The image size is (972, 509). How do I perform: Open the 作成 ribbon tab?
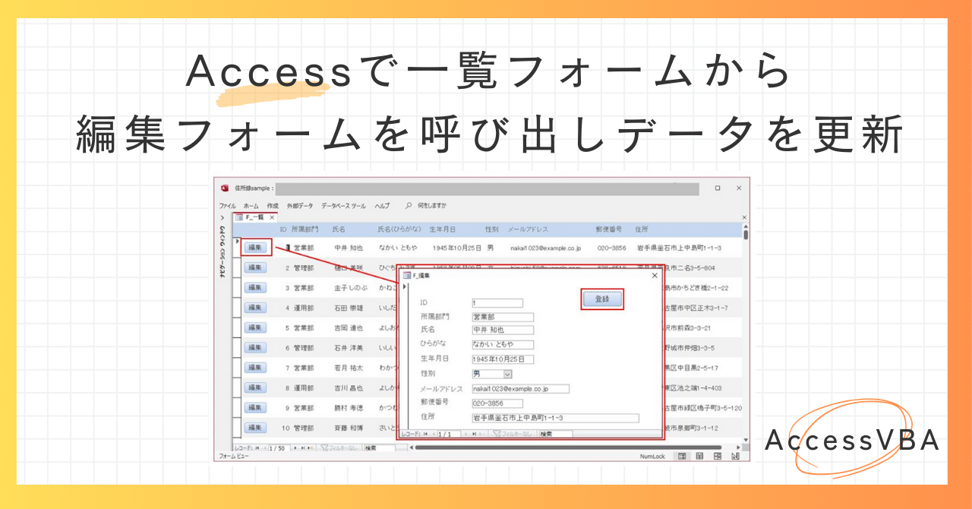tap(273, 206)
